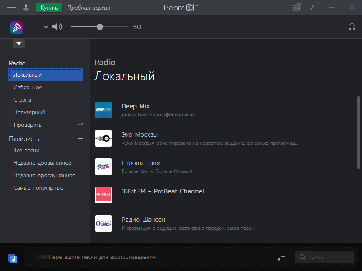Open Избранное radio list
Image resolution: width=362 pixels, height=271 pixels.
[28, 87]
